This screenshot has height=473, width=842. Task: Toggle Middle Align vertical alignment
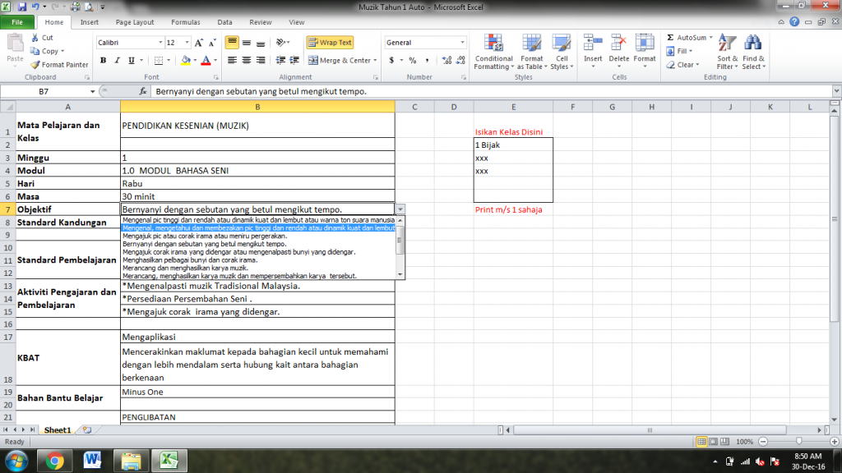(246, 43)
